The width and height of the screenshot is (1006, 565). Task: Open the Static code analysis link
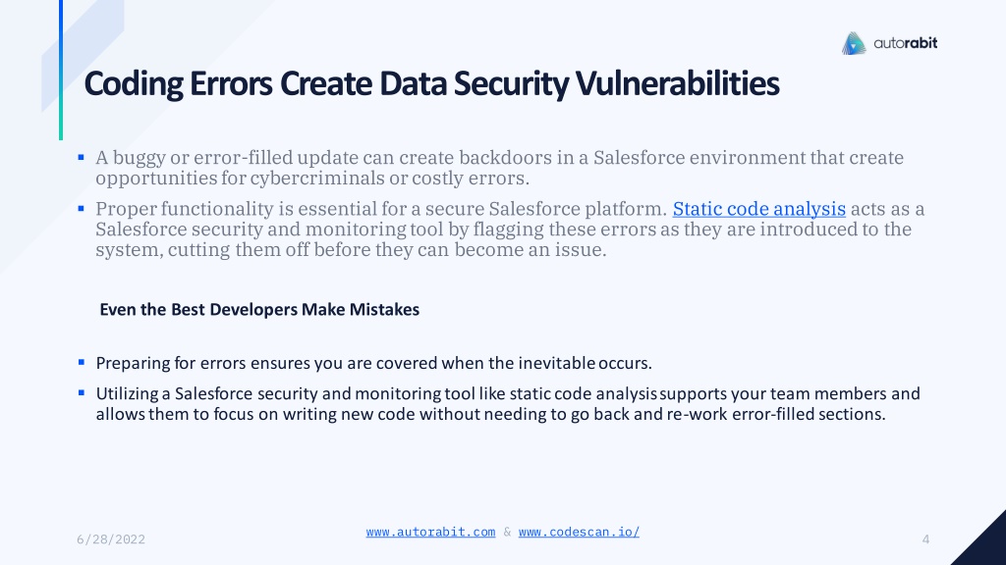point(759,209)
